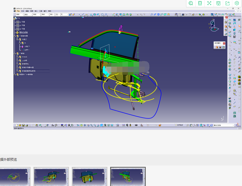242x186 pixels.
Task: Collapse the 门断面 tree node
Action: point(15,53)
